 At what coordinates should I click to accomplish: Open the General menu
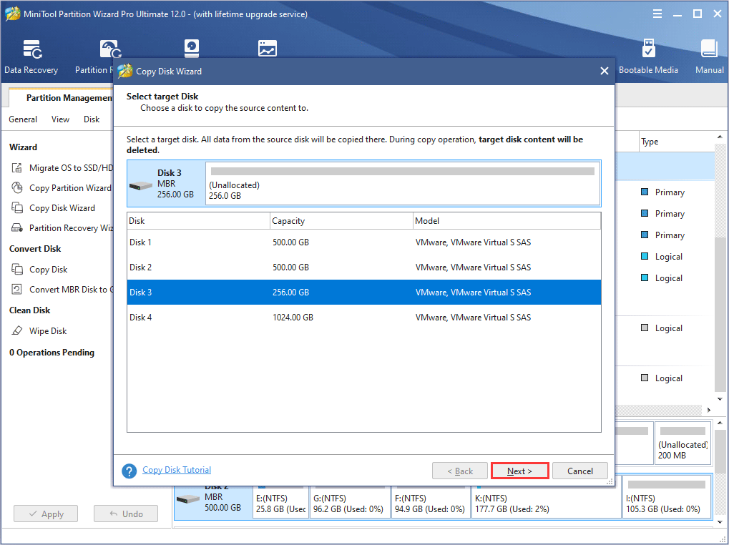(23, 119)
